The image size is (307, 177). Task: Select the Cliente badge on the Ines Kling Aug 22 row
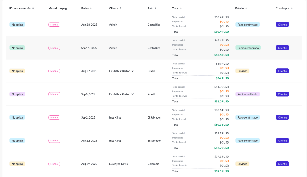coord(282,140)
